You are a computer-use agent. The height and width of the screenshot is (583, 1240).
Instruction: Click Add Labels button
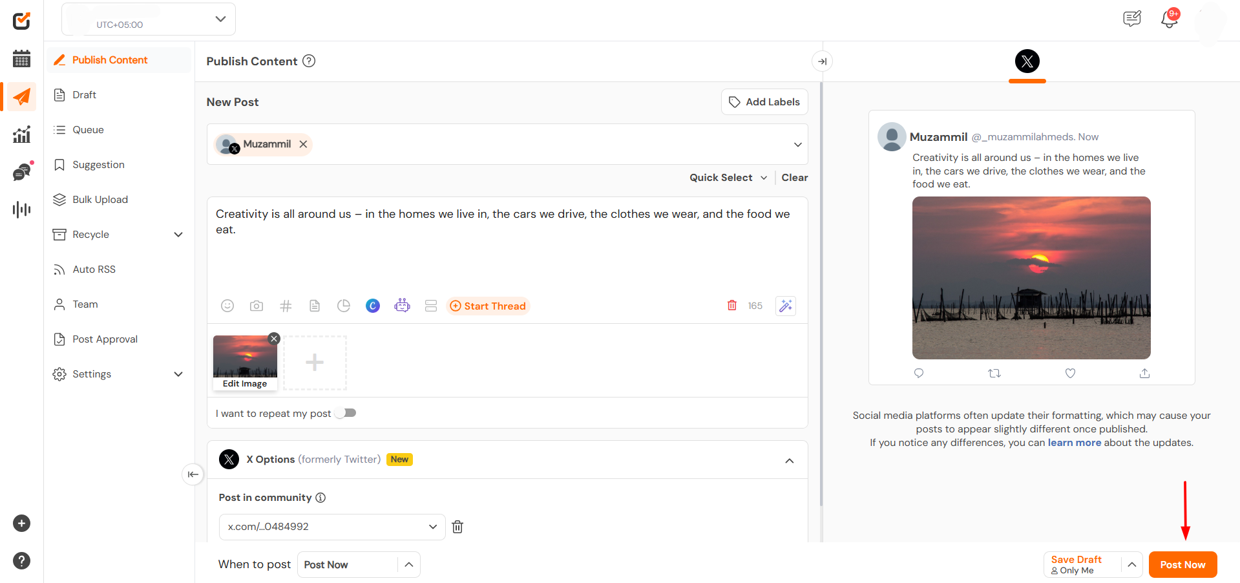[764, 102]
